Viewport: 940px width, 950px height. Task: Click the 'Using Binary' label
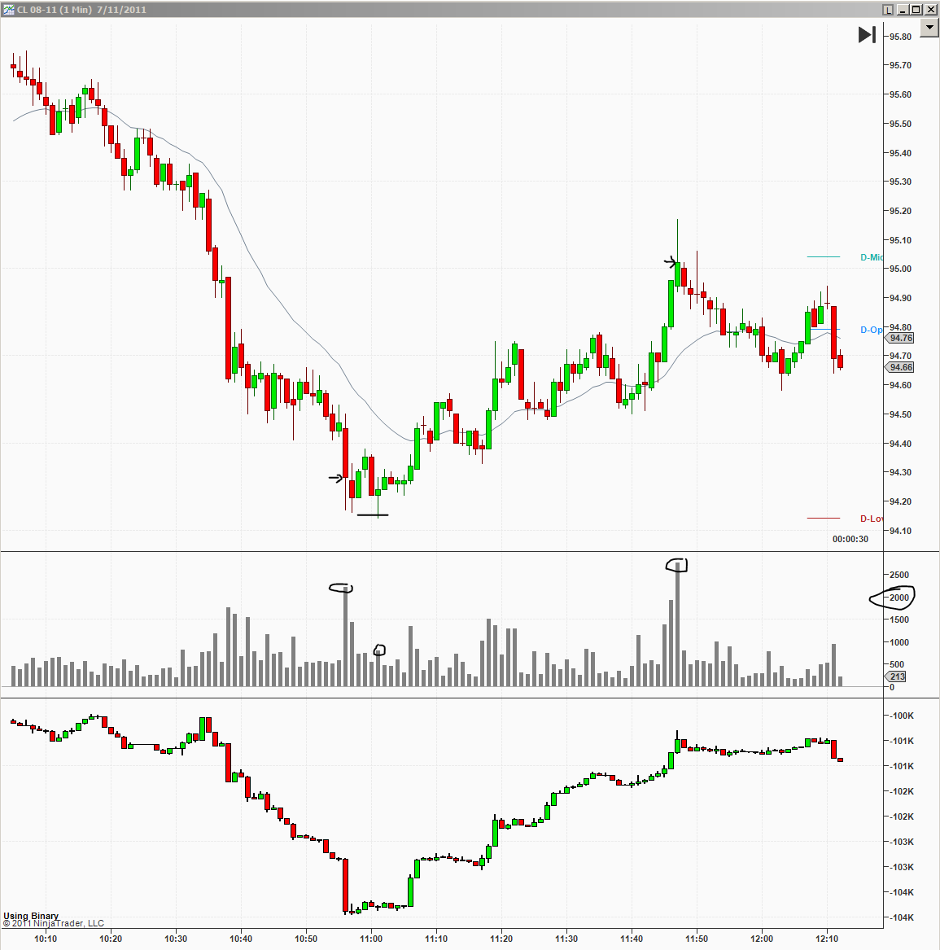[31, 916]
